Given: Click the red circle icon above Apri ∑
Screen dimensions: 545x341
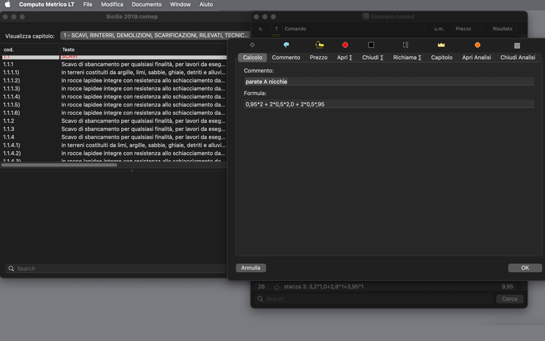Looking at the screenshot, I should coord(345,45).
